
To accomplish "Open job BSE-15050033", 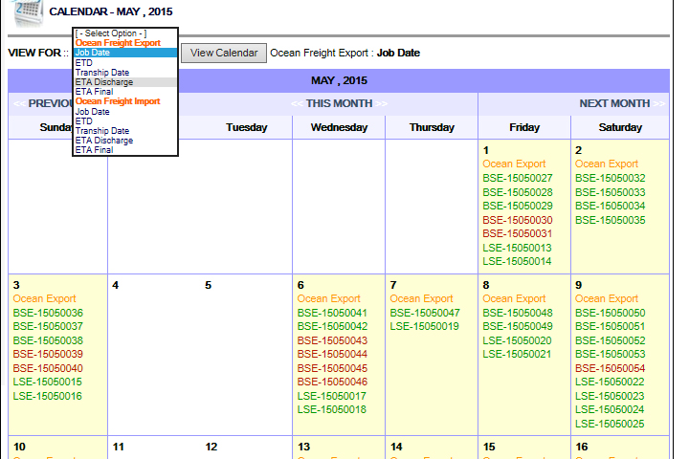I will [610, 192].
